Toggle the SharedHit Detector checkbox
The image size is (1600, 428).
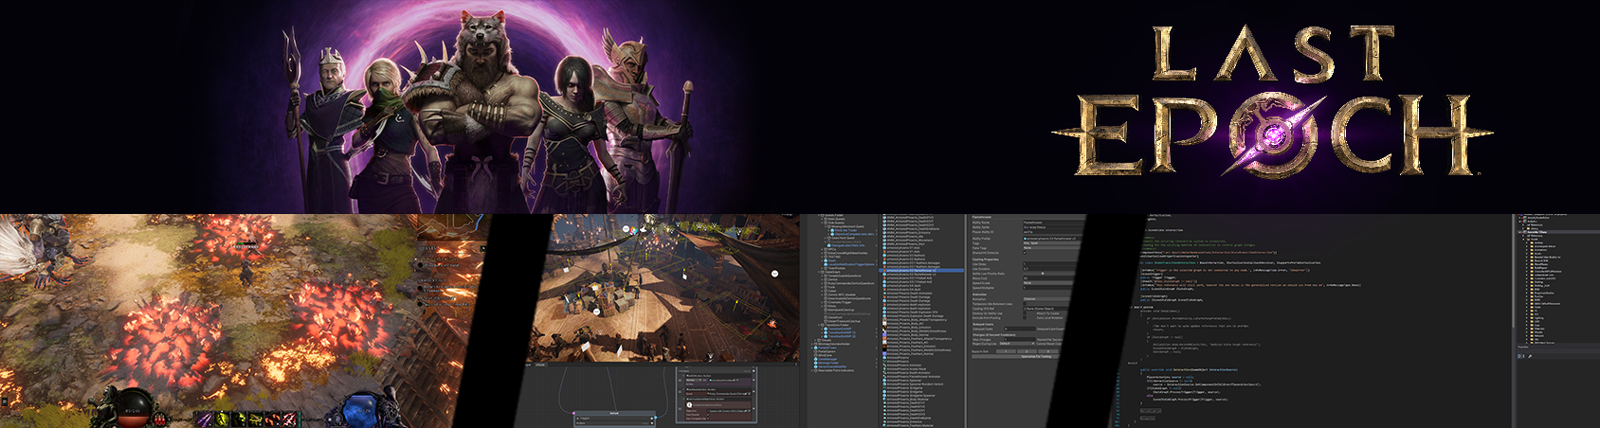click(x=1025, y=253)
